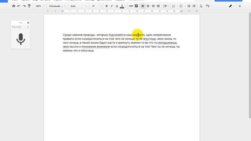Click the word "Среди" in the document
This screenshot has width=251, height=141.
click(67, 35)
